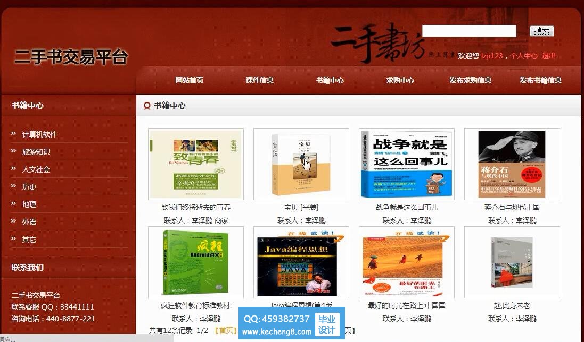Click the double-arrow bullet beside 计算机软件

coord(13,133)
